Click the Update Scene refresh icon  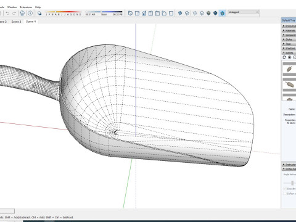pyautogui.click(x=284, y=57)
